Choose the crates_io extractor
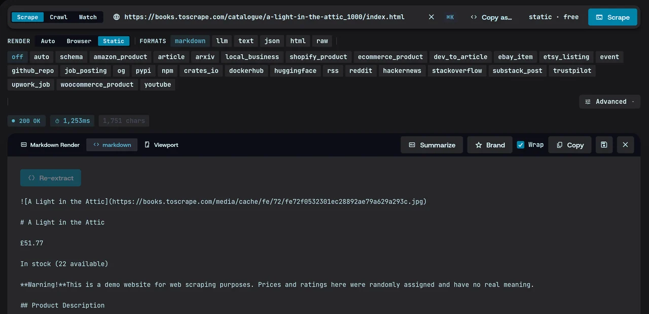 point(201,70)
